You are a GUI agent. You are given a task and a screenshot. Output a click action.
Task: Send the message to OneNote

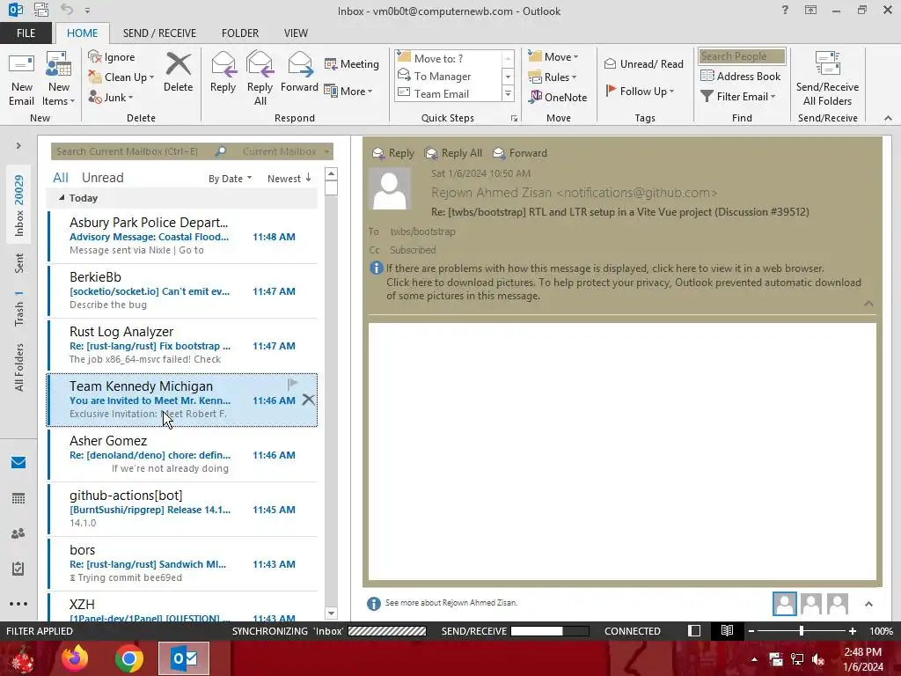(x=558, y=97)
